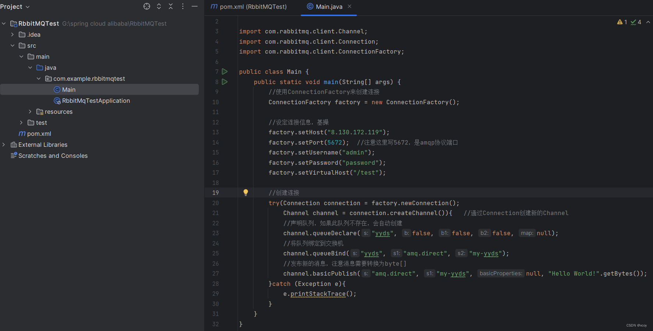653x331 pixels.
Task: Expand External Libraries node
Action: [x=4, y=145]
